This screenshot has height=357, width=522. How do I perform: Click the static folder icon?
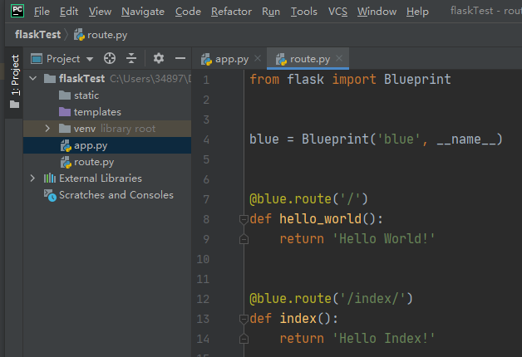click(x=65, y=95)
